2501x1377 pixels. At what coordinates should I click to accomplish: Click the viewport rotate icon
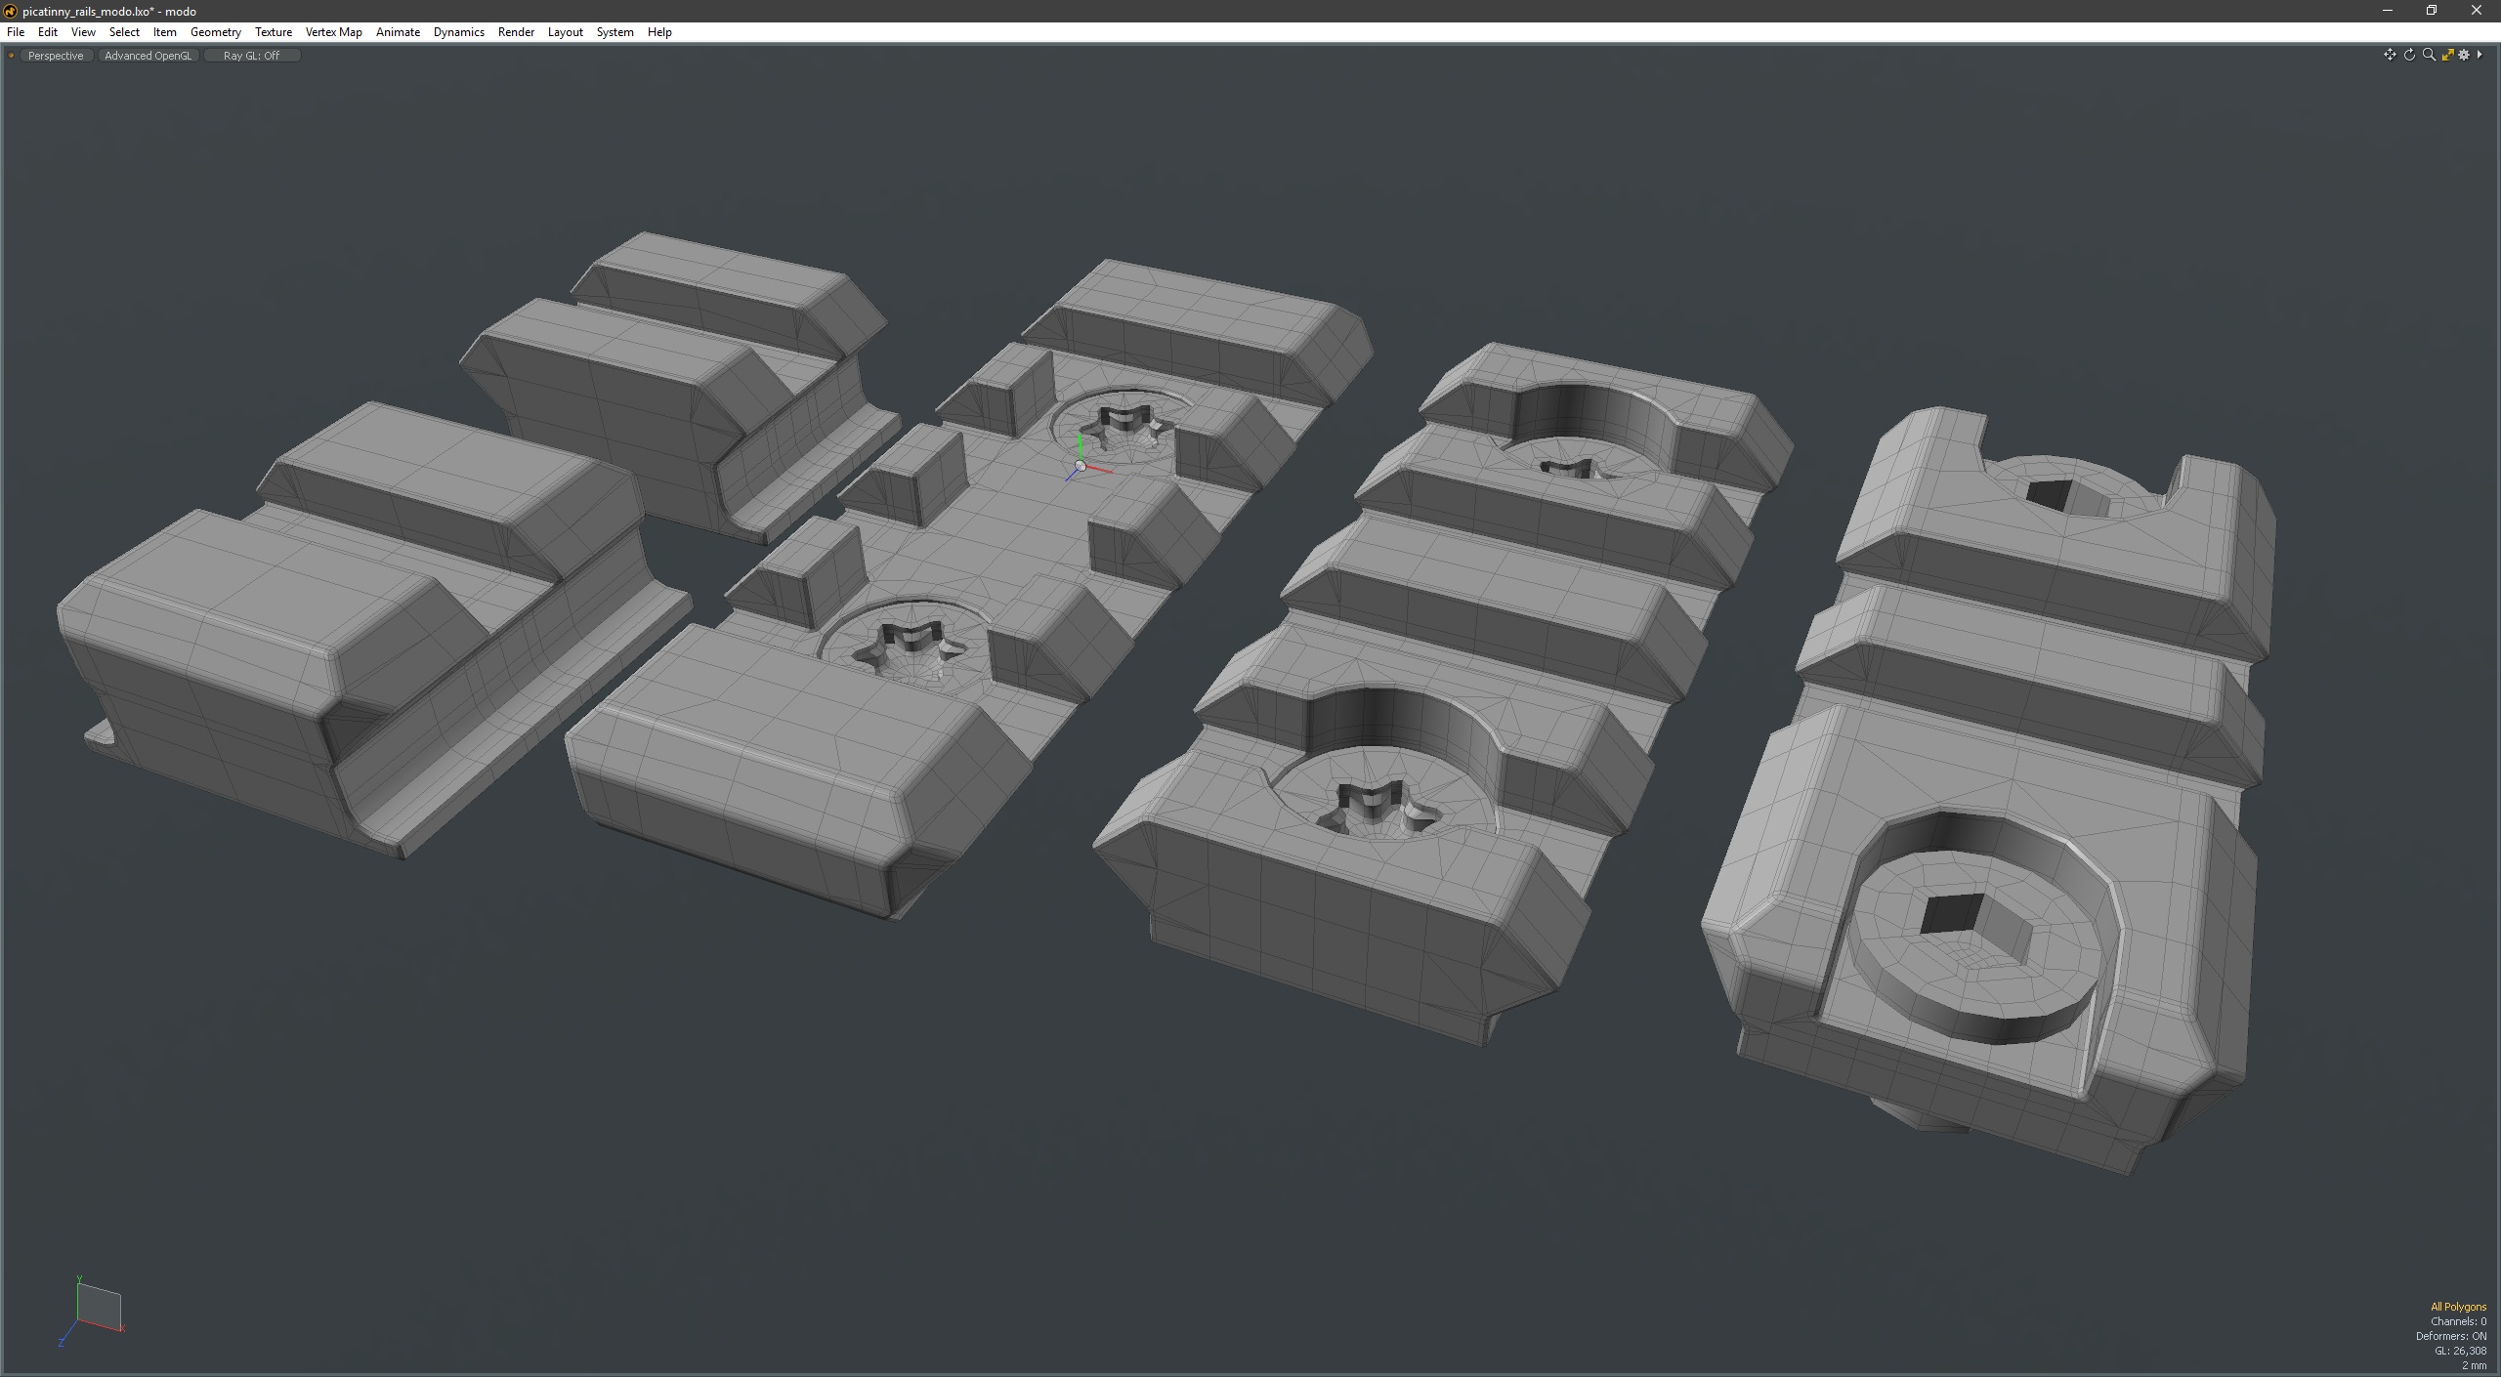tap(2409, 55)
